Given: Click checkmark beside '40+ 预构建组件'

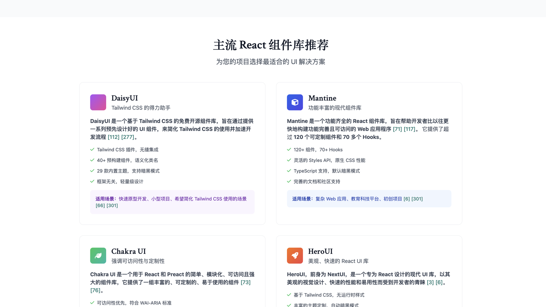Looking at the screenshot, I should [x=92, y=160].
